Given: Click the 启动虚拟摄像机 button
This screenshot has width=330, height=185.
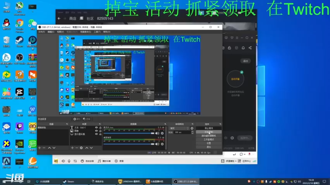Looking at the screenshot, I should (209, 136).
